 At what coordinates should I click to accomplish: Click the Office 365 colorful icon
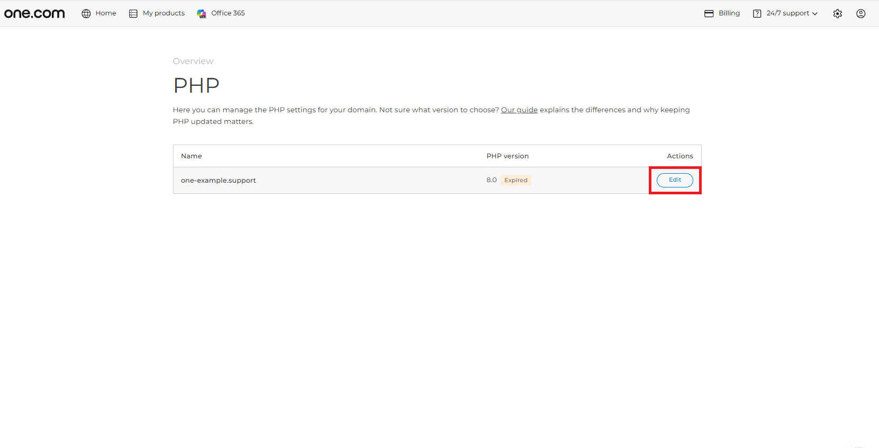pos(202,13)
